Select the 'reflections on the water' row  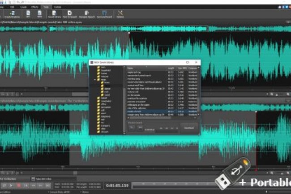tap(162, 105)
